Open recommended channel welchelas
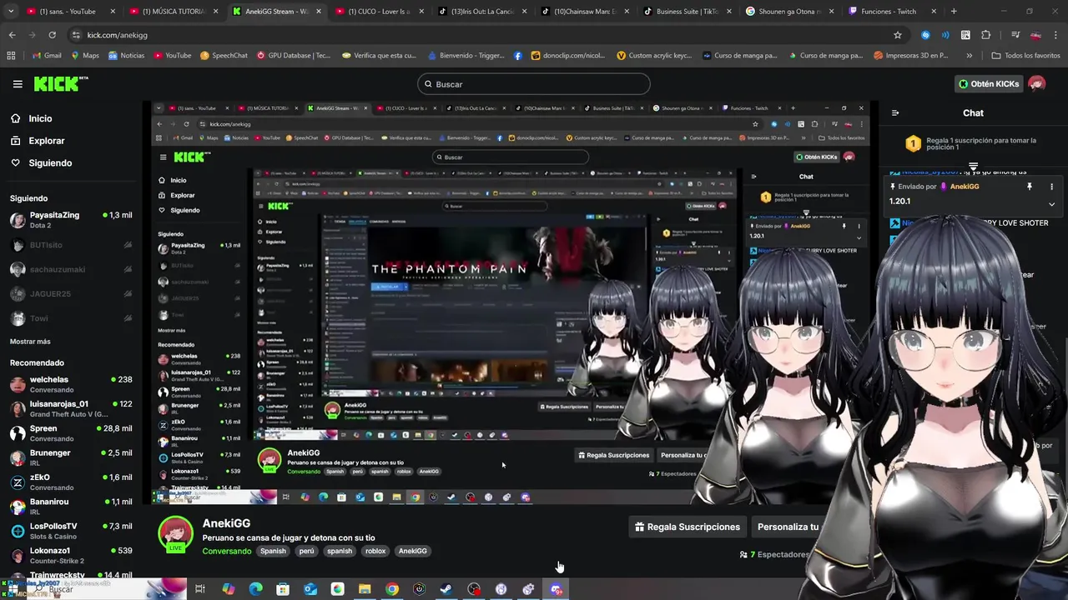 [x=71, y=384]
